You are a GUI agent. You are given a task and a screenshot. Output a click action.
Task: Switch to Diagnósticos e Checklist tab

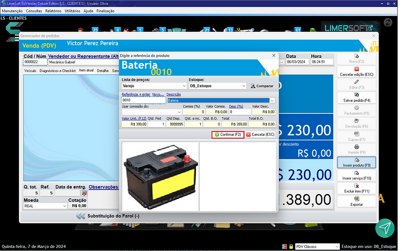click(57, 71)
